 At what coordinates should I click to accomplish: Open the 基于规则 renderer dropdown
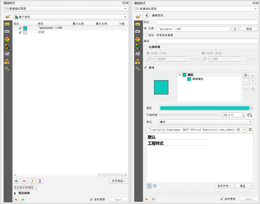70,17
